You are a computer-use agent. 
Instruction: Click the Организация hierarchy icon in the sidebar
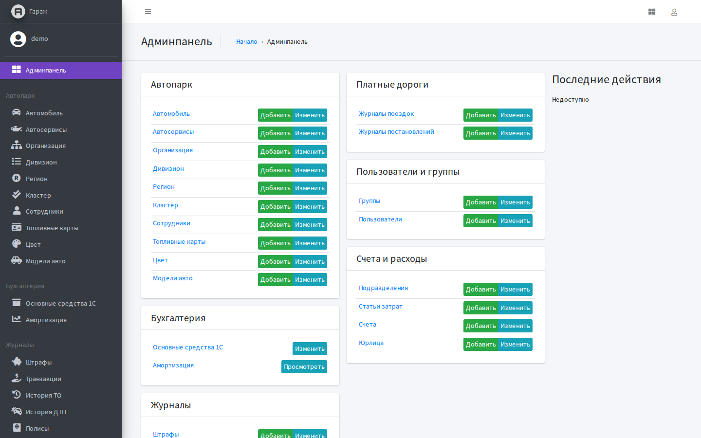coord(17,145)
